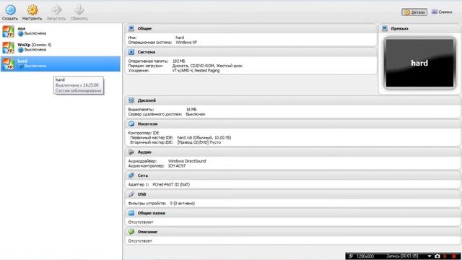Open the Аудио (Audio) section header
This screenshot has height=260, width=462.
click(x=293, y=152)
